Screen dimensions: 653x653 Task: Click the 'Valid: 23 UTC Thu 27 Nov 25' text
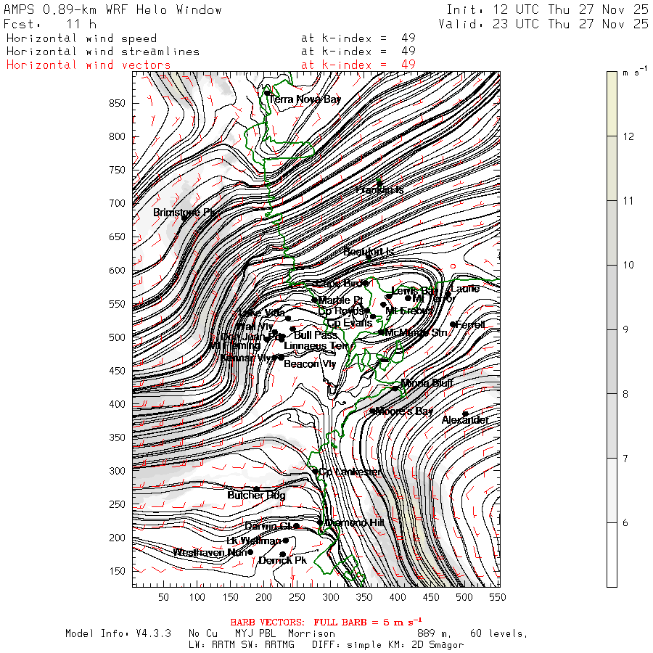pos(543,24)
